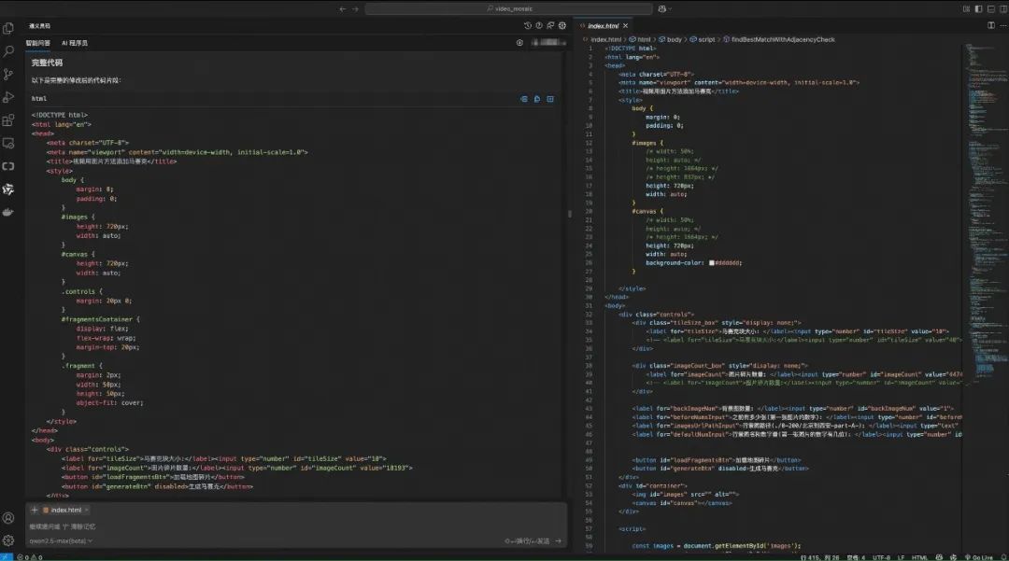
Task: Send the message with arrow icon
Action: [558, 541]
